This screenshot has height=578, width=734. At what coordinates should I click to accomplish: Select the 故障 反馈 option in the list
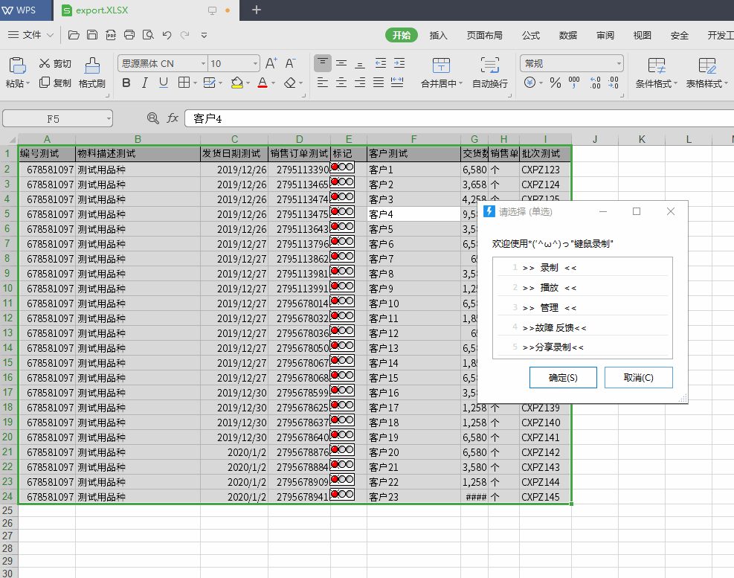click(x=582, y=327)
